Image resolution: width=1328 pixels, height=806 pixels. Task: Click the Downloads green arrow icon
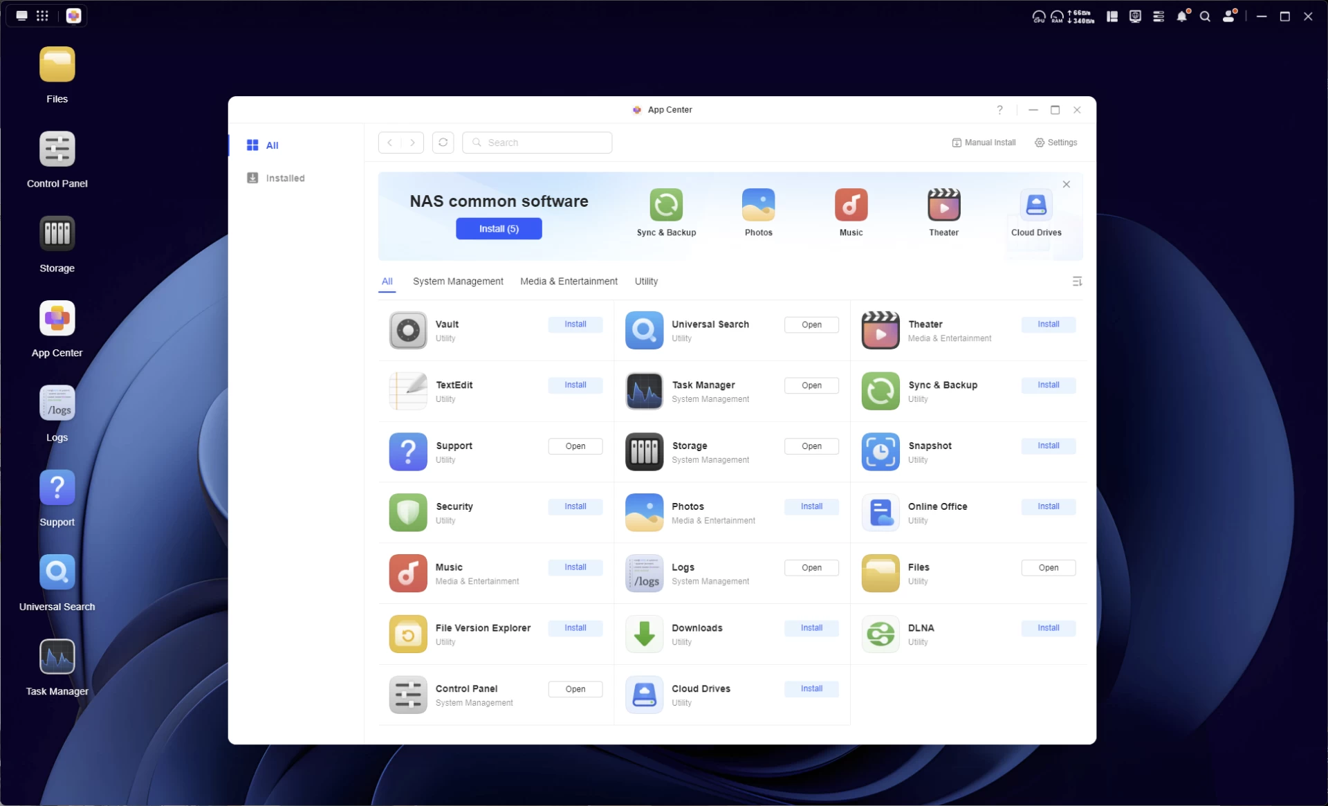[x=644, y=634]
